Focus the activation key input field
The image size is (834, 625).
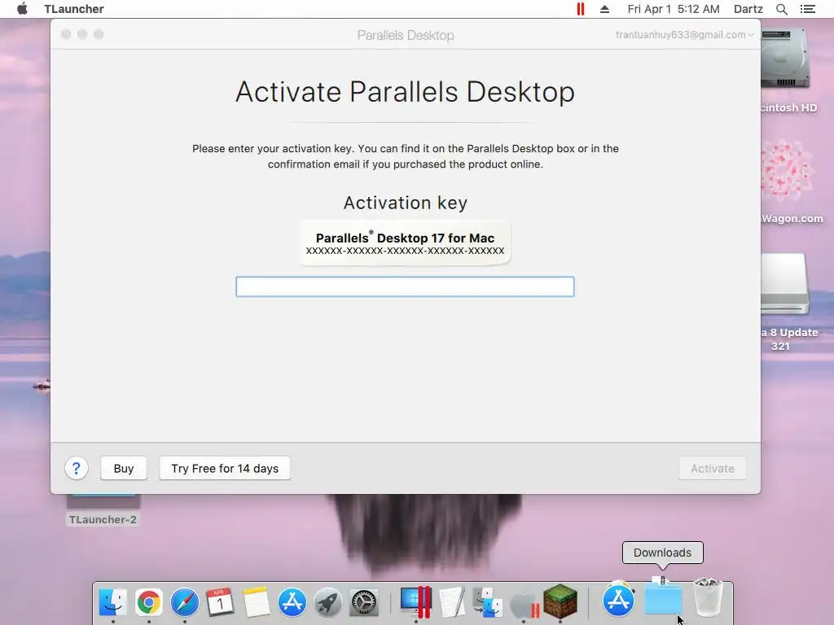pos(405,286)
